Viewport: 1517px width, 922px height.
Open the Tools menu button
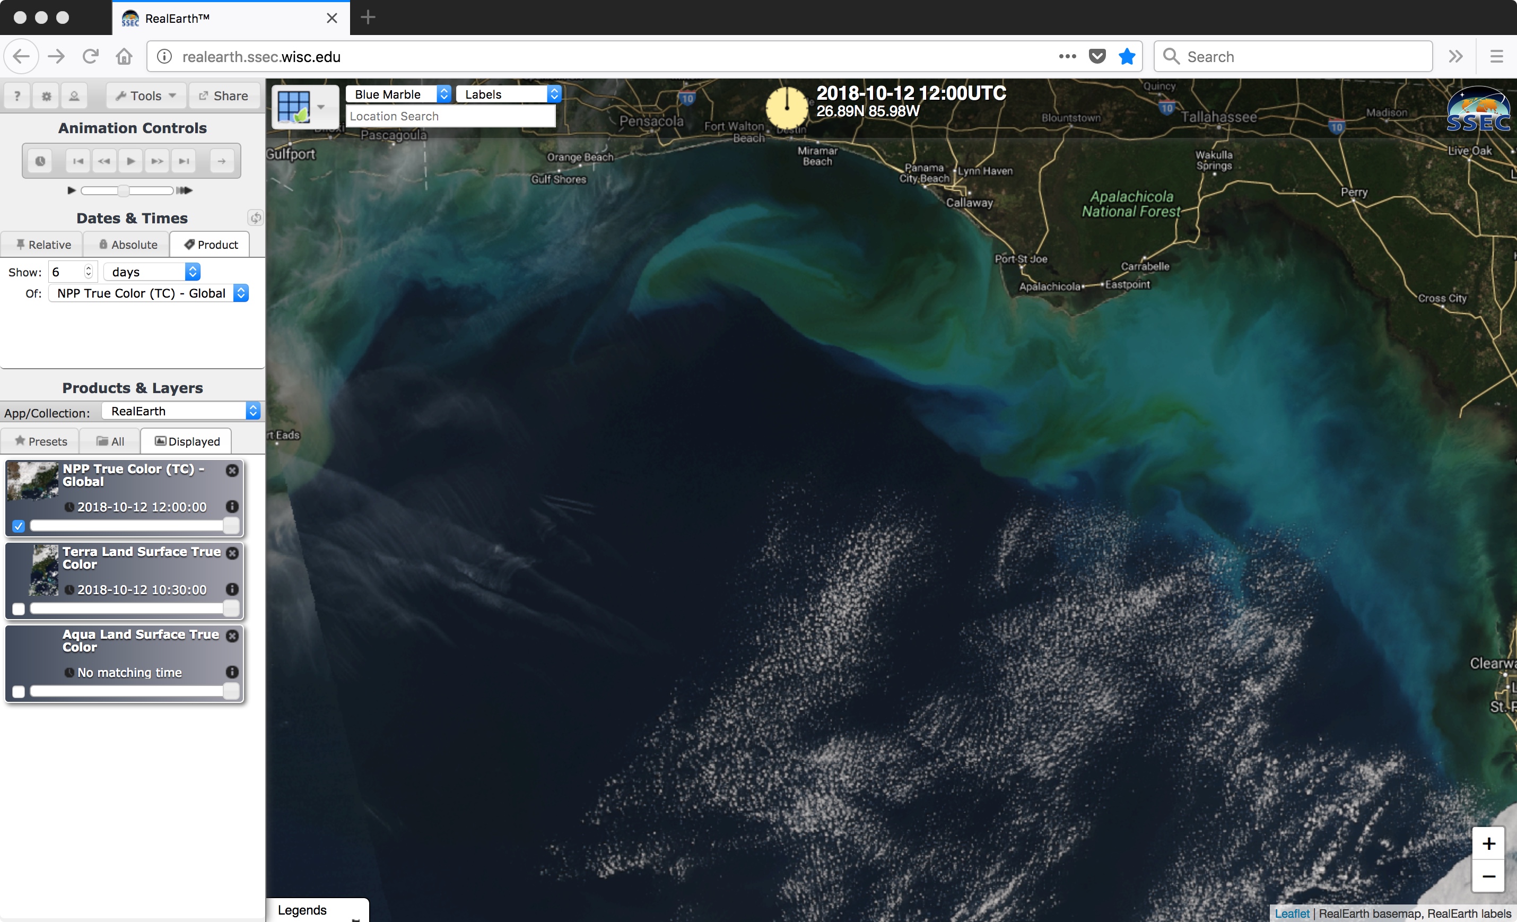tap(146, 96)
